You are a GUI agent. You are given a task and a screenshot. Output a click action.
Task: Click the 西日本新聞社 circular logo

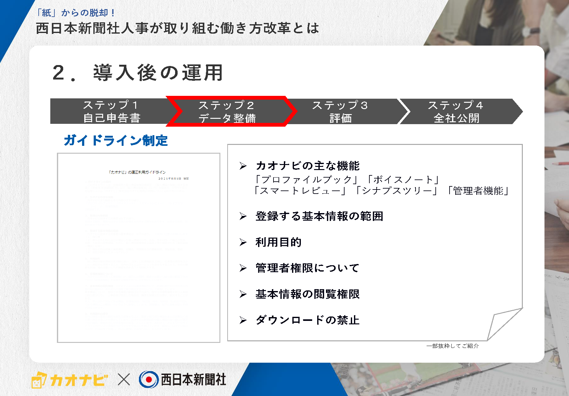[x=149, y=380]
